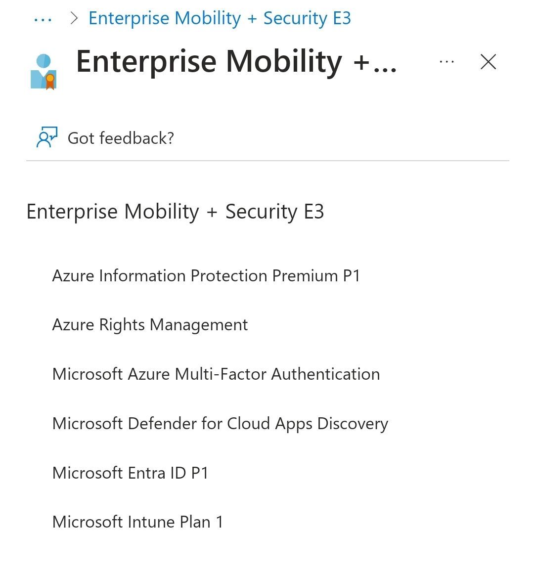
Task: Click the Enterprise Mobility + Security E3 heading
Action: (176, 211)
